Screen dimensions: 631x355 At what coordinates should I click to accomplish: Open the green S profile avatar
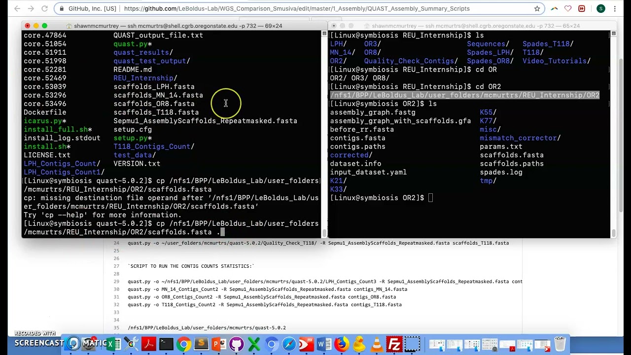[600, 8]
